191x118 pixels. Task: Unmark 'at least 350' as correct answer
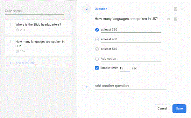click(97, 30)
